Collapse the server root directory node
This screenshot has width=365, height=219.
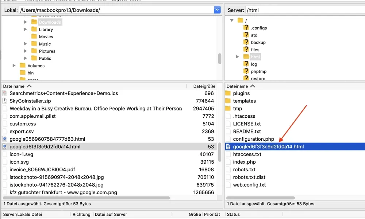pos(232,20)
